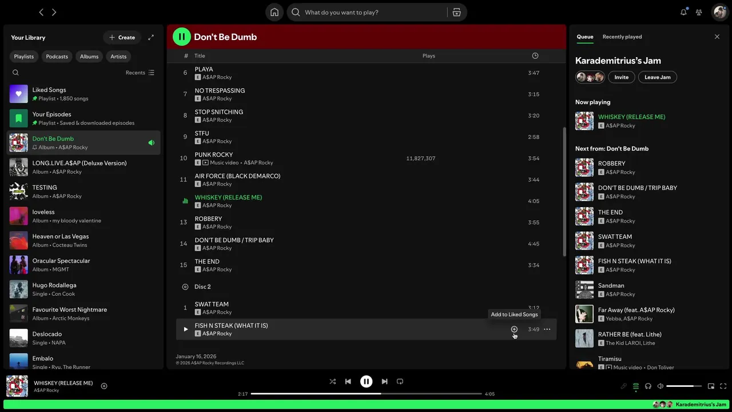Open the Recents sort dropdown
The height and width of the screenshot is (412, 732).
140,73
